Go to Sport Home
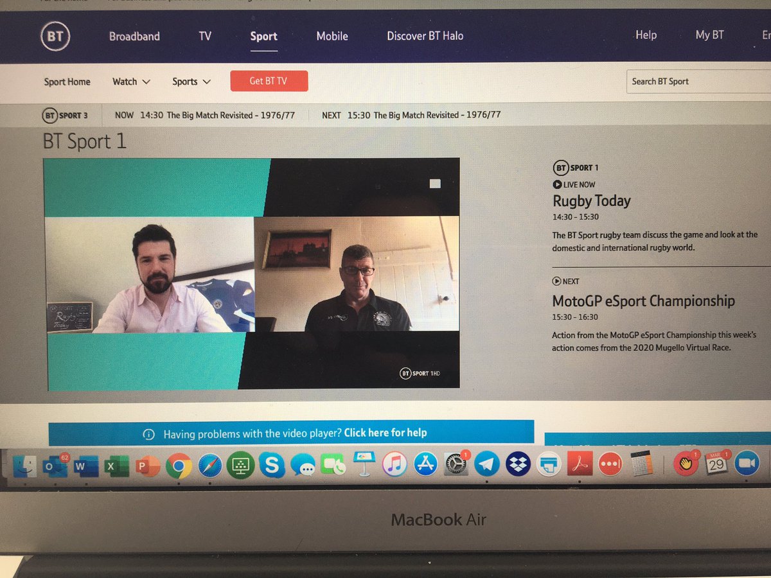The width and height of the screenshot is (771, 578). point(67,82)
